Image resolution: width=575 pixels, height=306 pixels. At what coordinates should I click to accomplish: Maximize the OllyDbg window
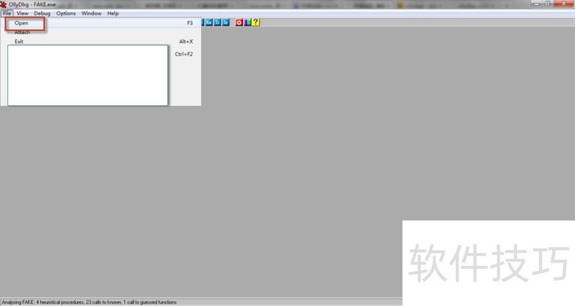pos(548,4)
